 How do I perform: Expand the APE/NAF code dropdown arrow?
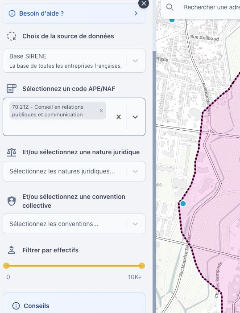tap(135, 117)
